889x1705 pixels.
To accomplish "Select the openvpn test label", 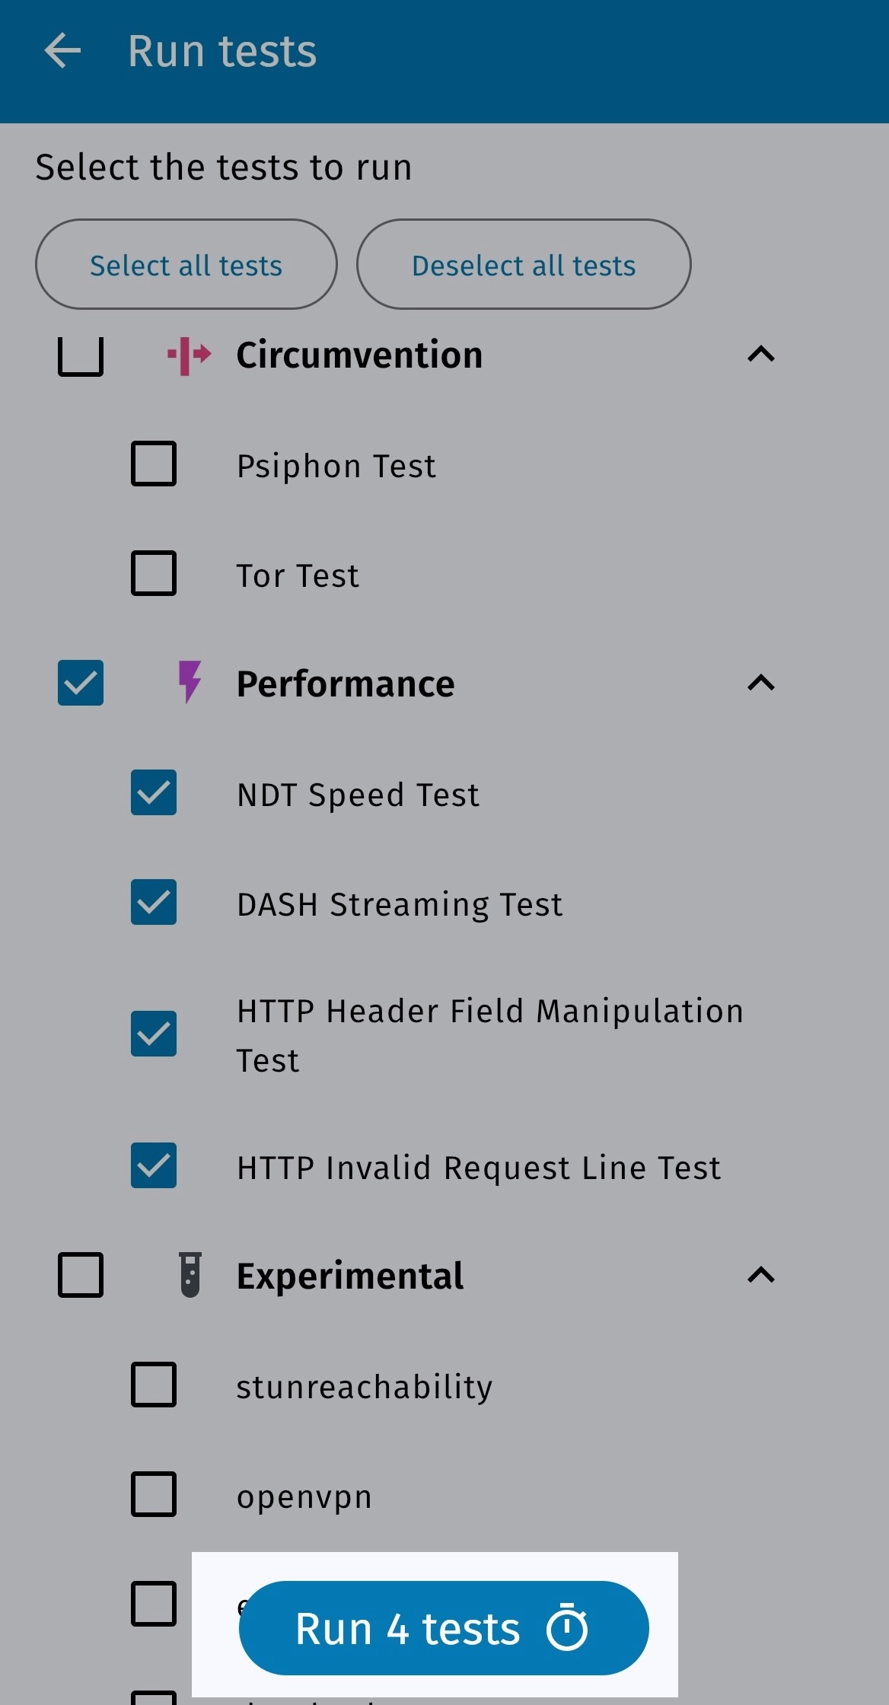I will point(304,1496).
